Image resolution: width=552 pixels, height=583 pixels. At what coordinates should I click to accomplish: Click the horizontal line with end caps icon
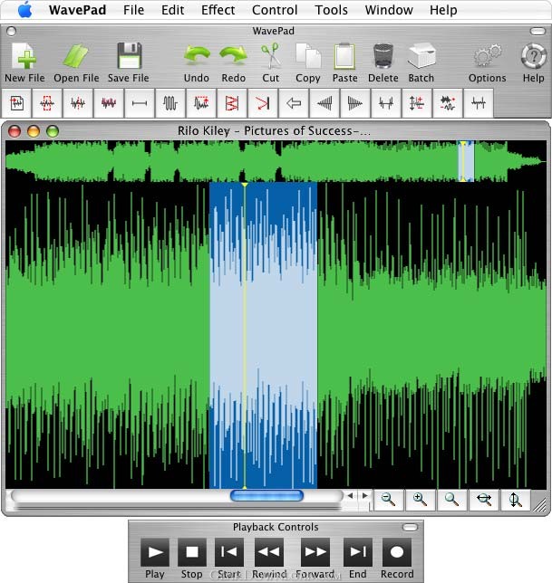click(140, 103)
